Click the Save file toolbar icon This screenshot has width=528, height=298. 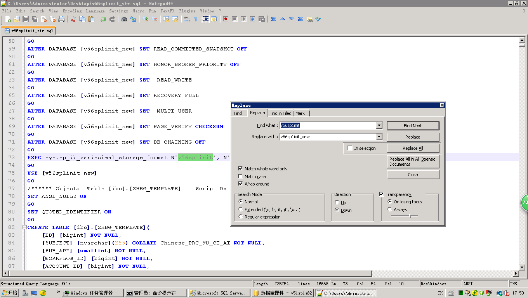tap(26, 19)
